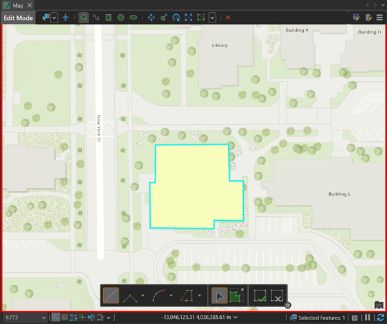Close the Map tab
This screenshot has width=387, height=324.
(x=30, y=5)
